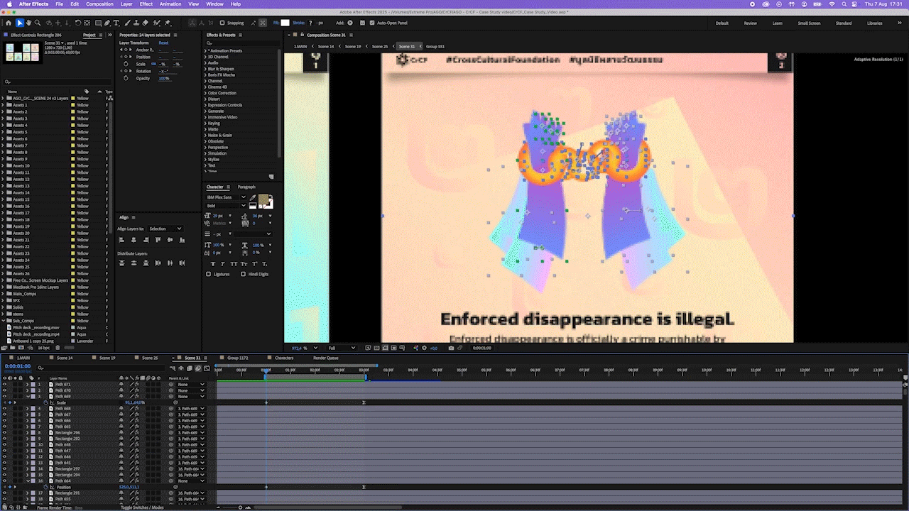Enable the Hindi Digits checkbox
The width and height of the screenshot is (909, 511).
coord(243,274)
